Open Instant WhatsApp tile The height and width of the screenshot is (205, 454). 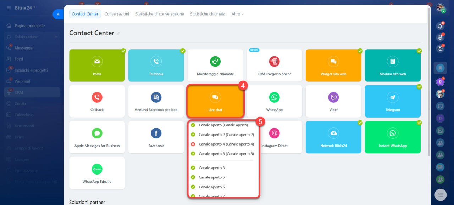(x=393, y=137)
